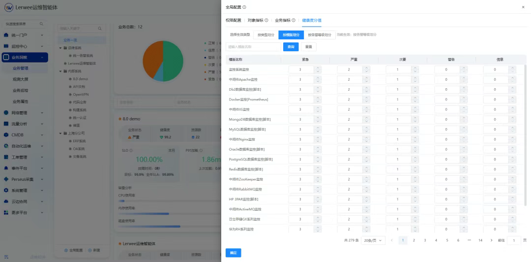Viewport: 531px width, 262px height.
Task: Increase 紧急 value for 监控系统监控 row
Action: pyautogui.click(x=317, y=68)
